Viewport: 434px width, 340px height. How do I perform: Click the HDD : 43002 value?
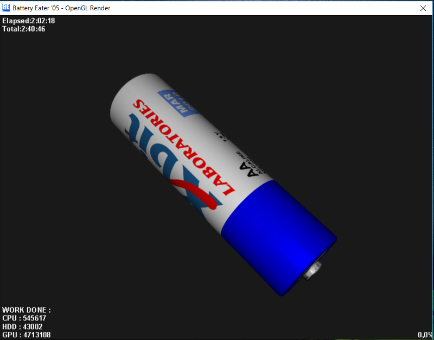point(22,327)
